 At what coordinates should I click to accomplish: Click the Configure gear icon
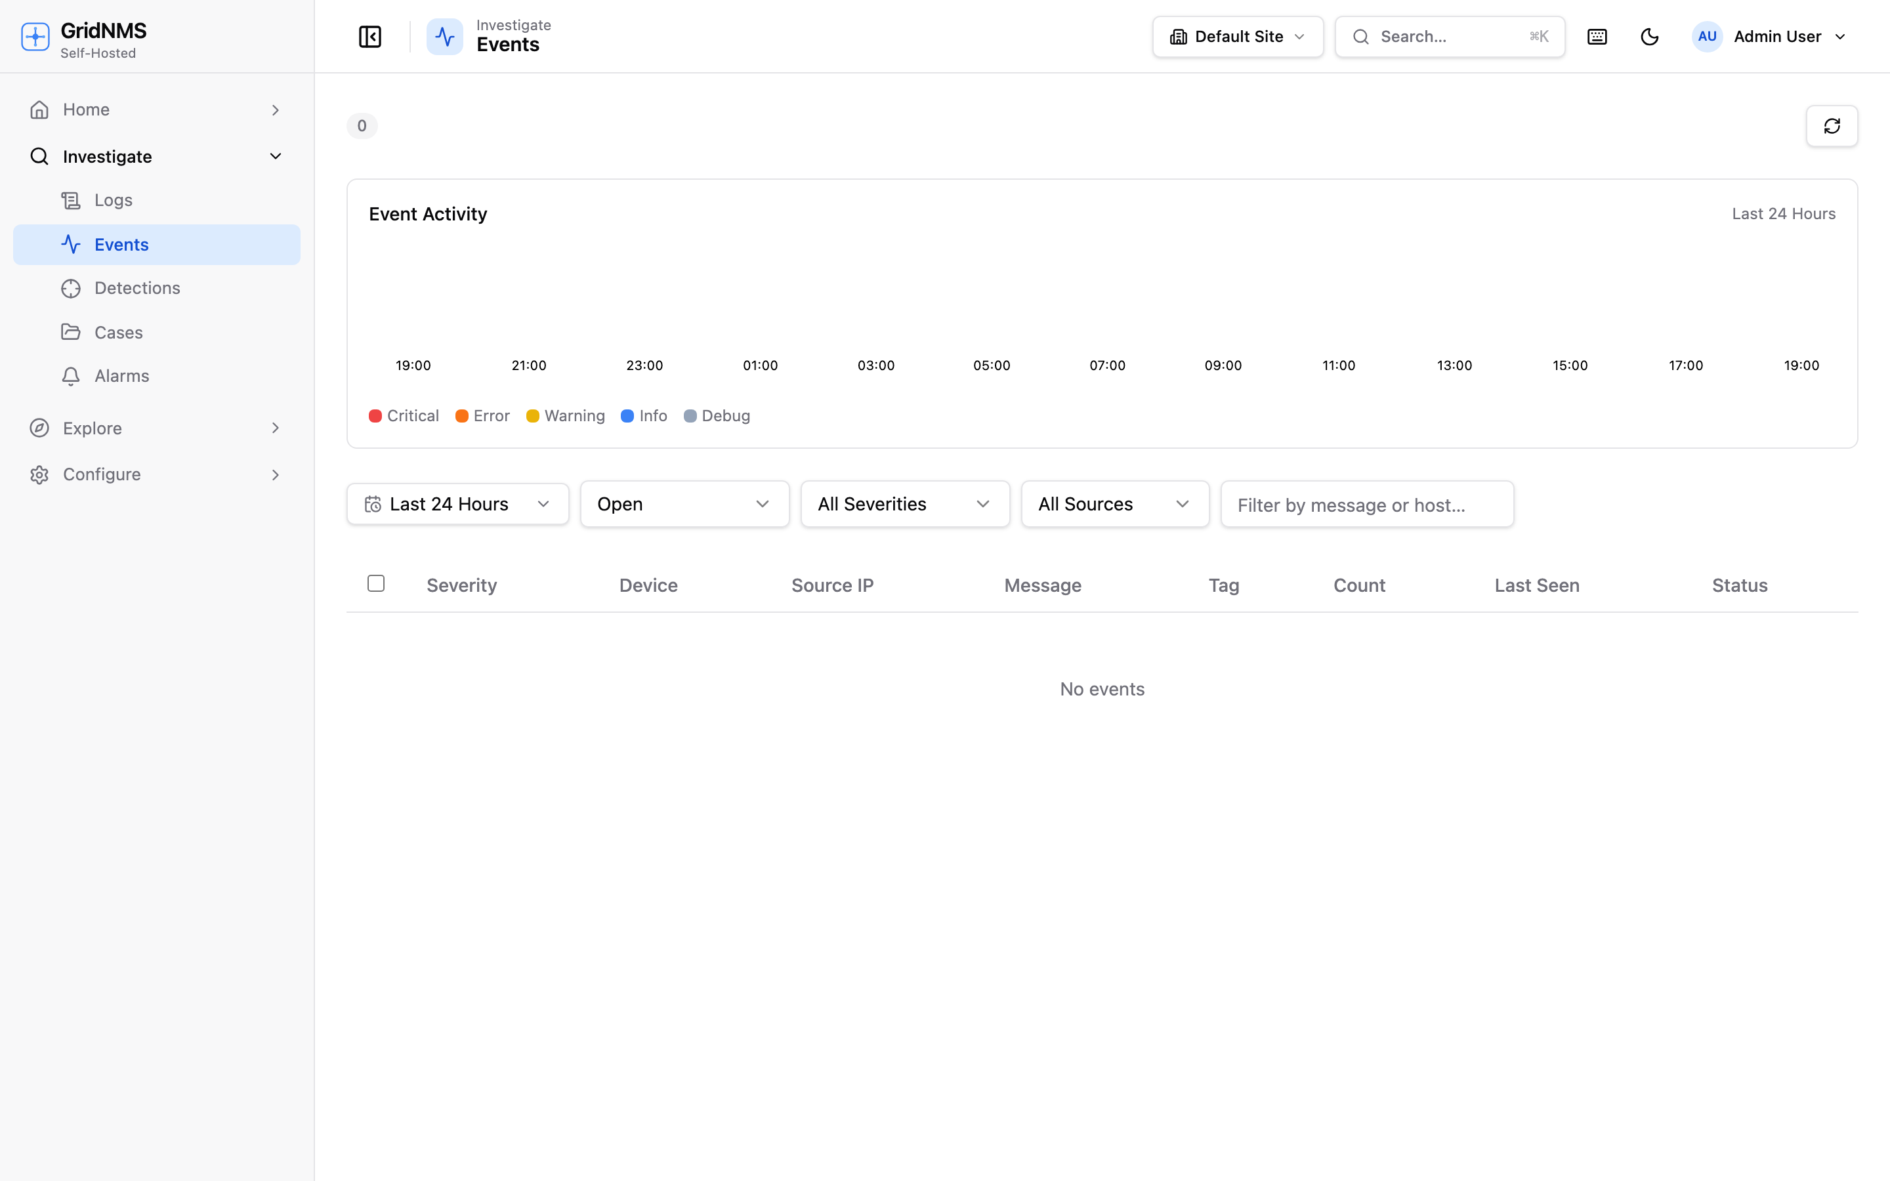(x=39, y=475)
